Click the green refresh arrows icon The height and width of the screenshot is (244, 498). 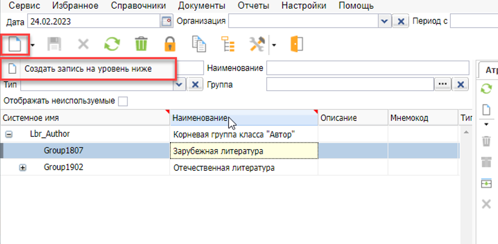click(x=112, y=45)
